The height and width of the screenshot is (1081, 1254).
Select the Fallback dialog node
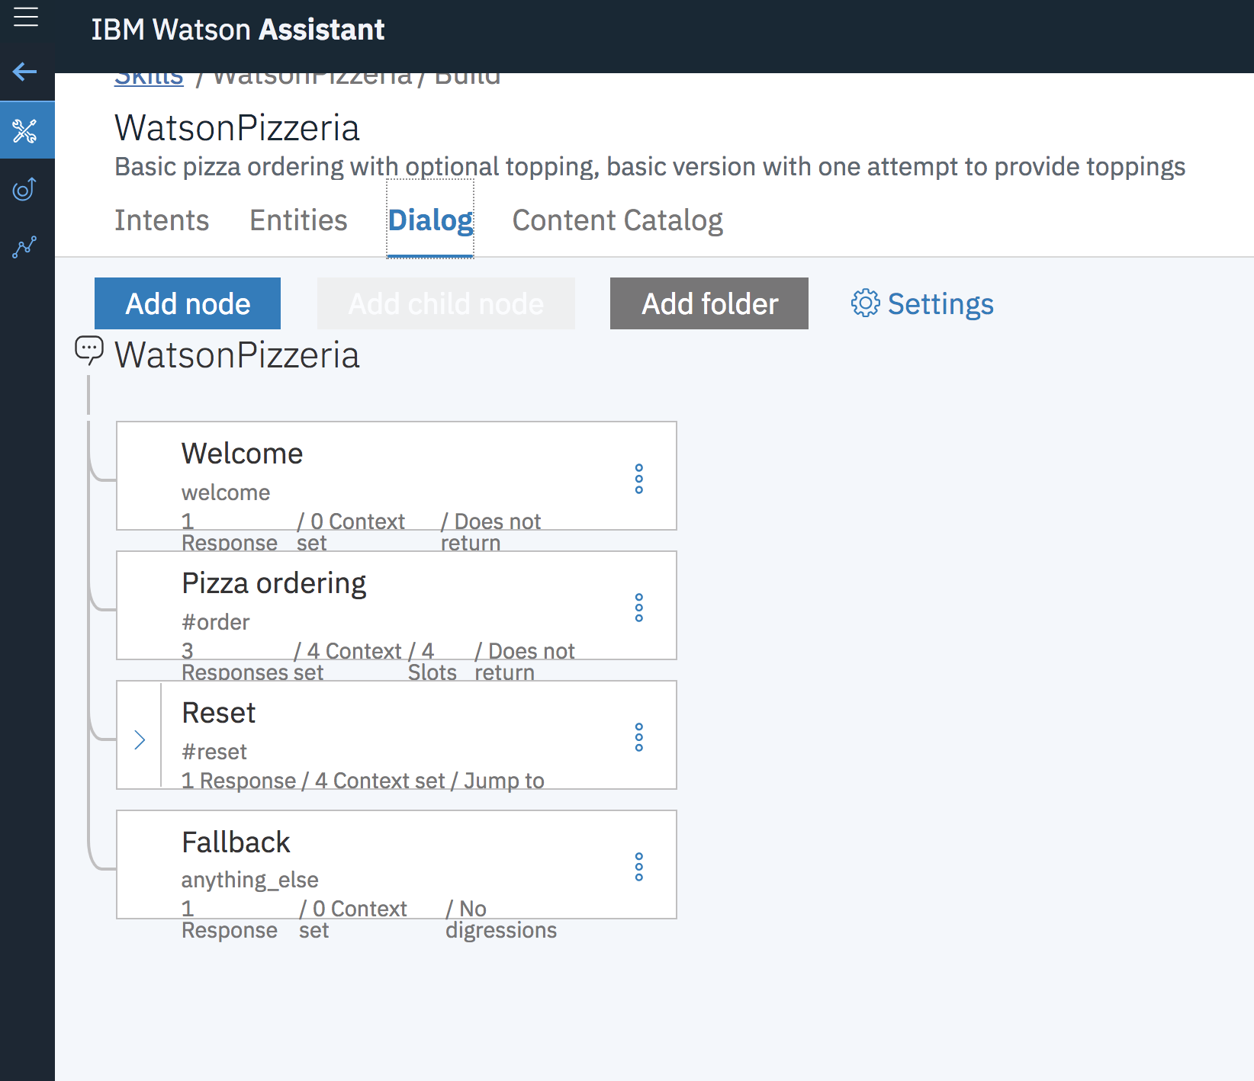pos(397,864)
